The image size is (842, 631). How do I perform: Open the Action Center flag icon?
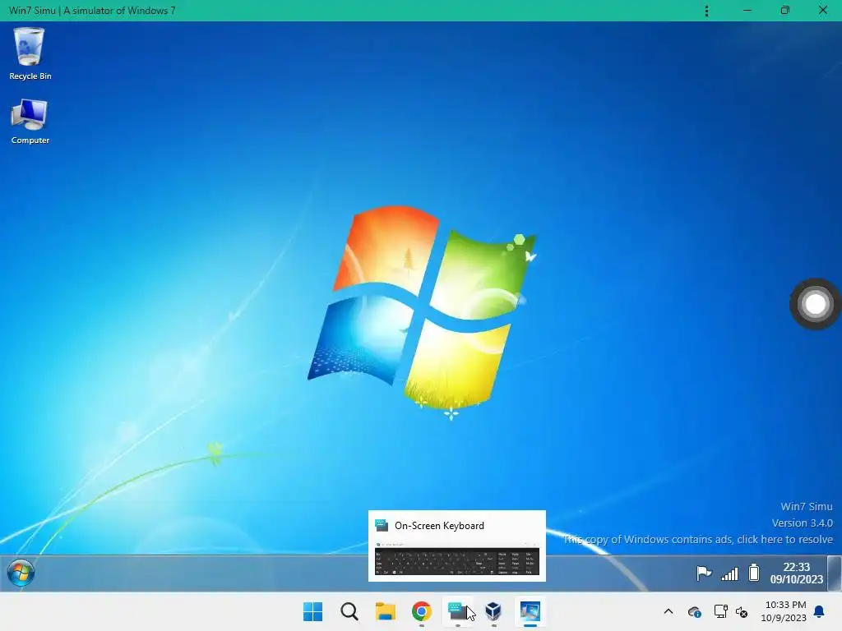pyautogui.click(x=704, y=573)
